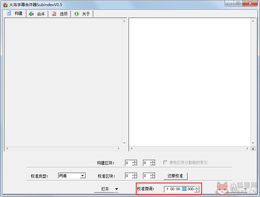The height and width of the screenshot is (197, 260).
Task: Click the Subindex app icon in title bar
Action: (x=5, y=5)
